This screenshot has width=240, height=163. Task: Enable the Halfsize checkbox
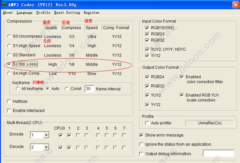(x=9, y=101)
